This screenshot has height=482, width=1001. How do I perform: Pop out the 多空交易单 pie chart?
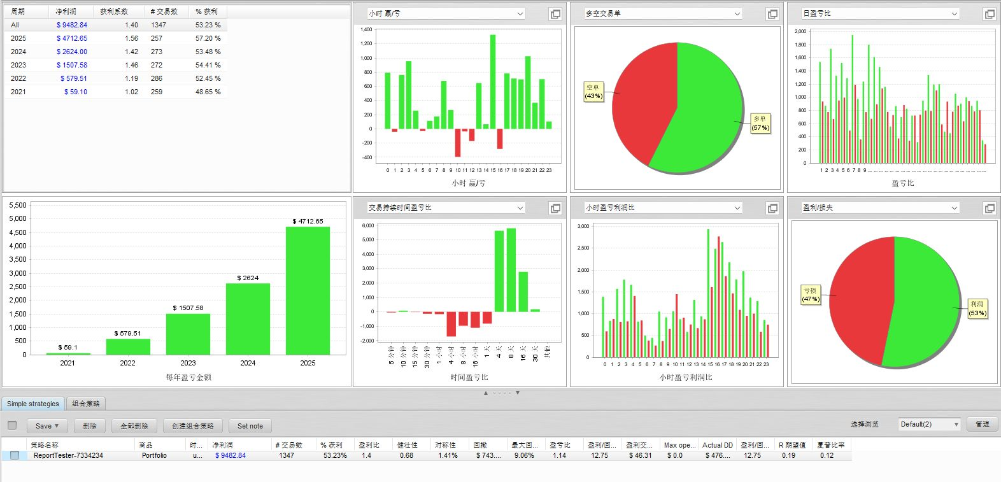[x=772, y=14]
